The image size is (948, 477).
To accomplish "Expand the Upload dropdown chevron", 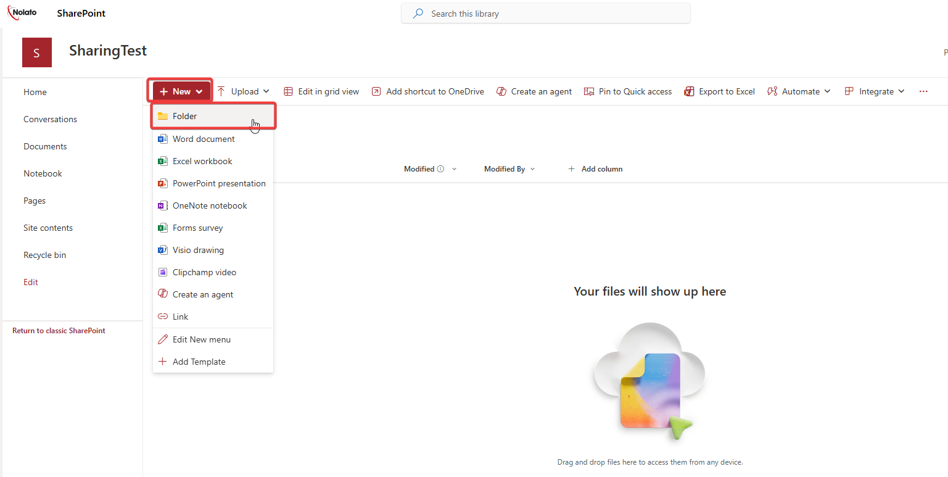I will [266, 91].
